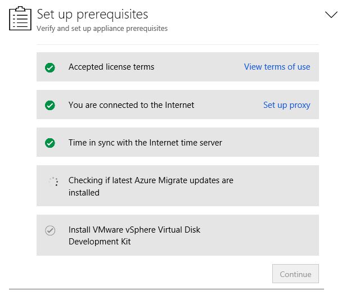Click green check beside Accepted license terms

50,67
